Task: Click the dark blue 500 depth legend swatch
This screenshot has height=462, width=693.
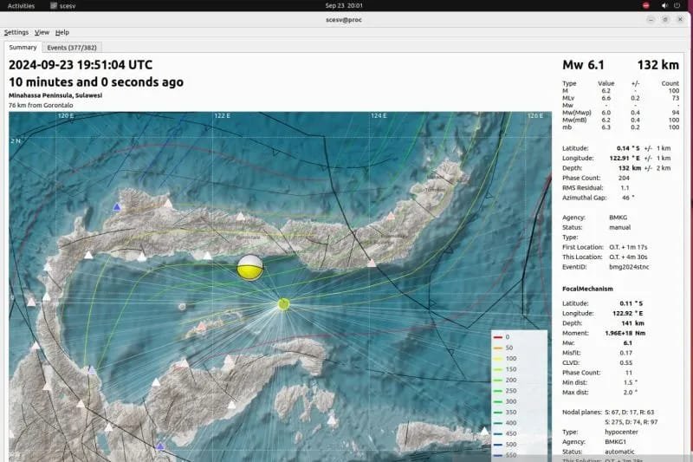Action: pyautogui.click(x=498, y=443)
